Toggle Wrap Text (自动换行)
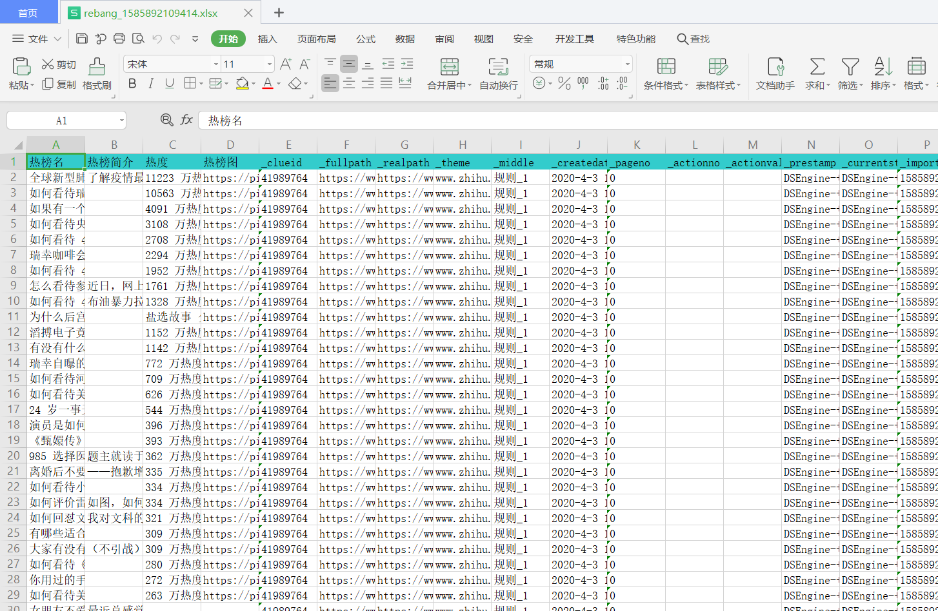Viewport: 938px width, 611px height. tap(499, 74)
